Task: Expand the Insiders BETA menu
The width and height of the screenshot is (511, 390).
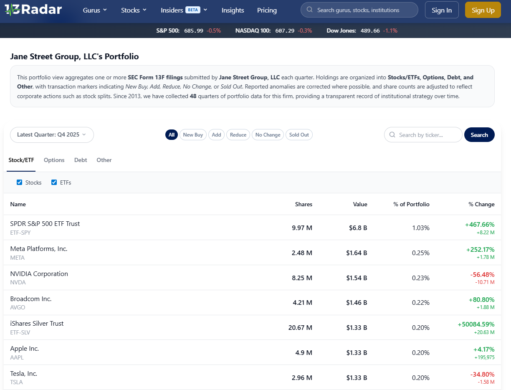Action: point(184,10)
